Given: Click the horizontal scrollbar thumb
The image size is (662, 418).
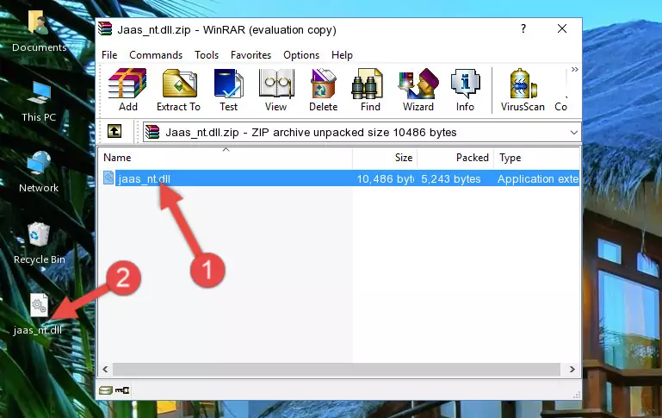Looking at the screenshot, I should pyautogui.click(x=336, y=369).
